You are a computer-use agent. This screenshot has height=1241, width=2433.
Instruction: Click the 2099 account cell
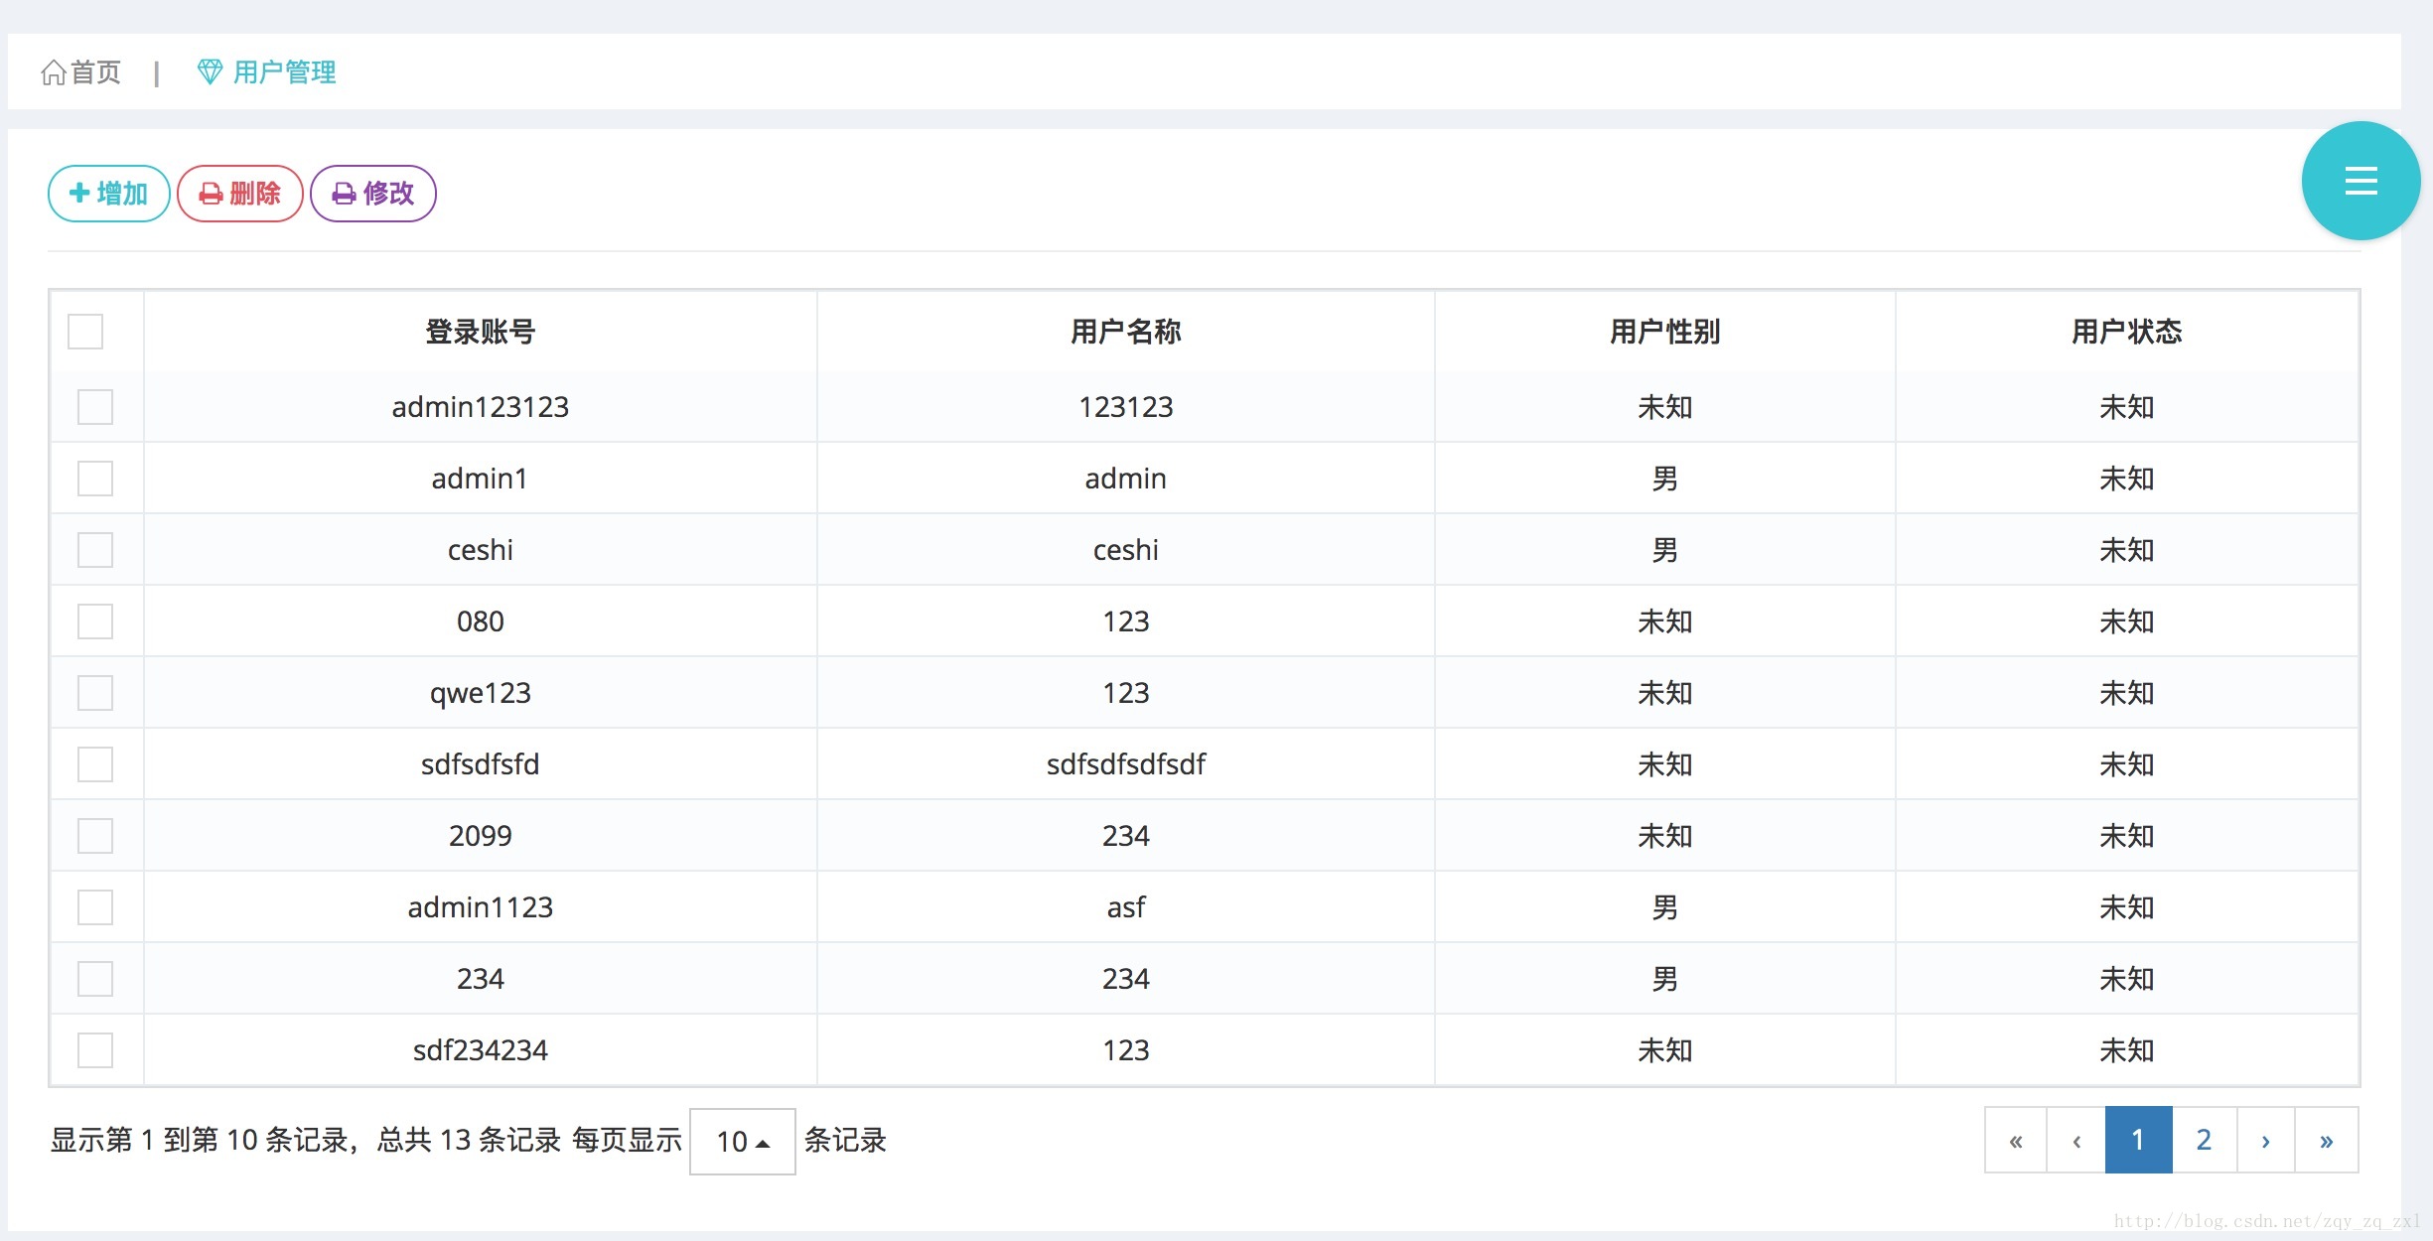point(481,836)
